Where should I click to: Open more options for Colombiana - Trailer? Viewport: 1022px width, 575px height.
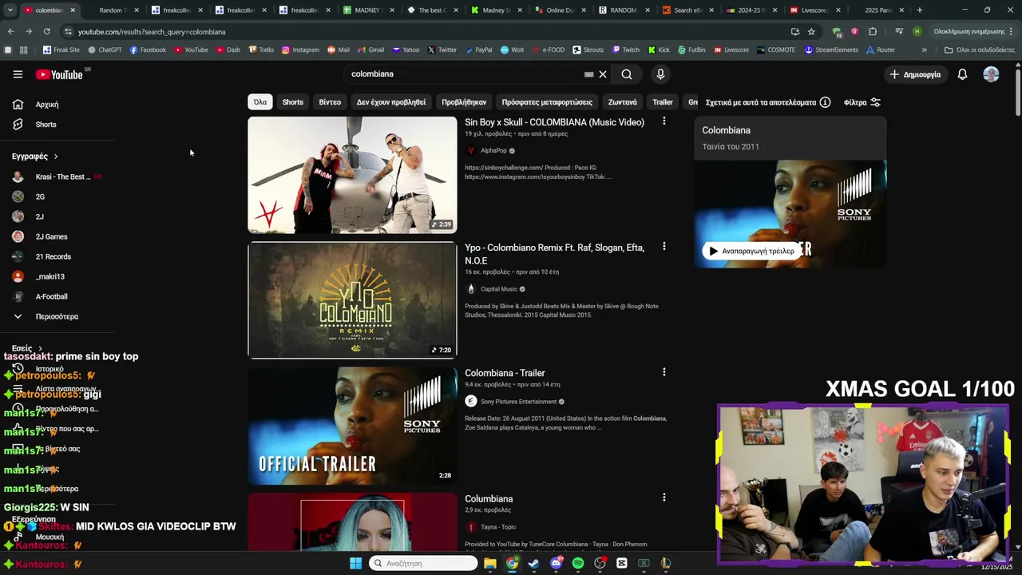pos(664,372)
